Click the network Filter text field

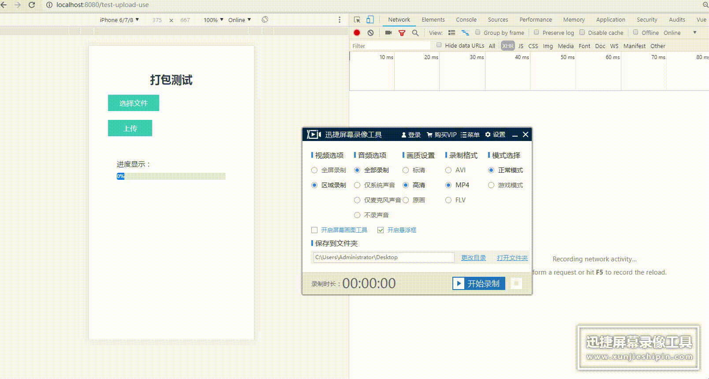pyautogui.click(x=390, y=46)
